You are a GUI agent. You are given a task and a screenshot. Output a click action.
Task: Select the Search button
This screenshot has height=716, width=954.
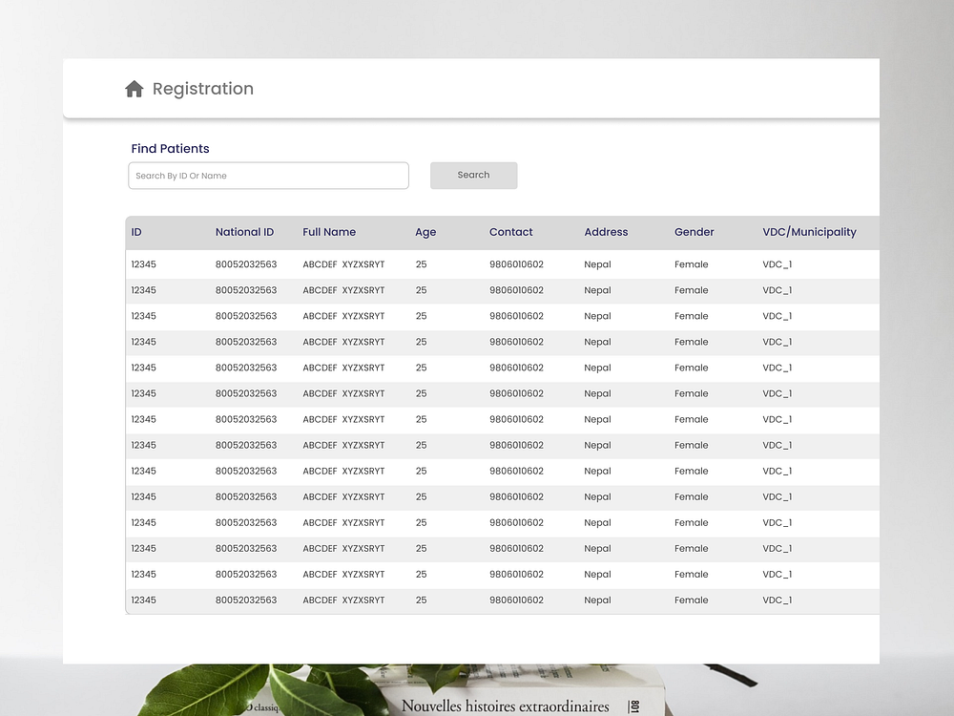pos(473,175)
